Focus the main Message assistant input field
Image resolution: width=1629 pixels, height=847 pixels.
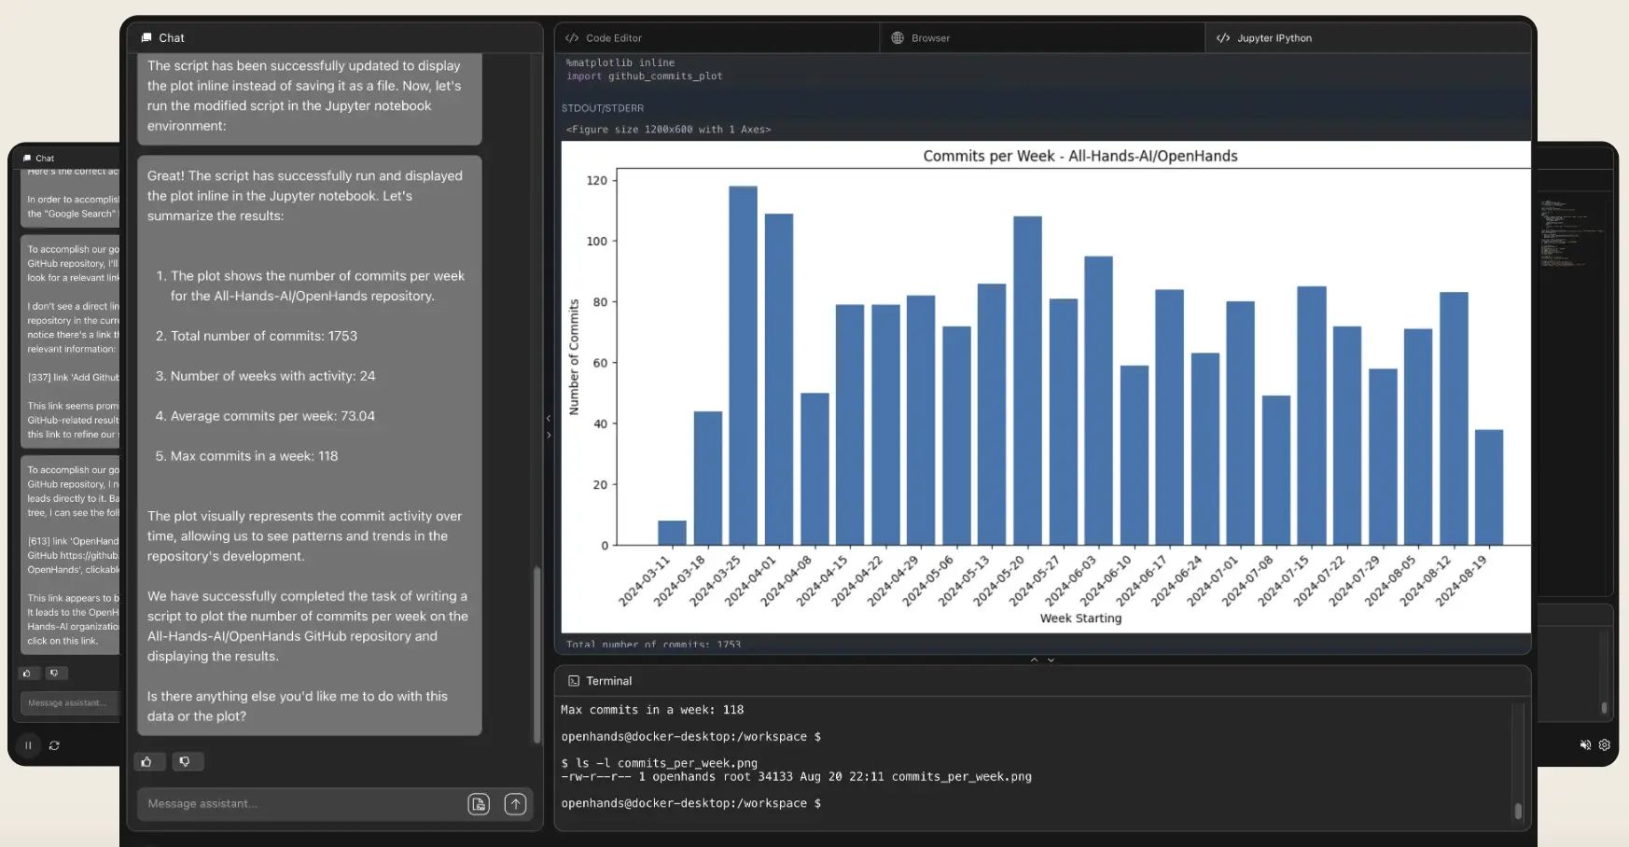pyautogui.click(x=299, y=804)
